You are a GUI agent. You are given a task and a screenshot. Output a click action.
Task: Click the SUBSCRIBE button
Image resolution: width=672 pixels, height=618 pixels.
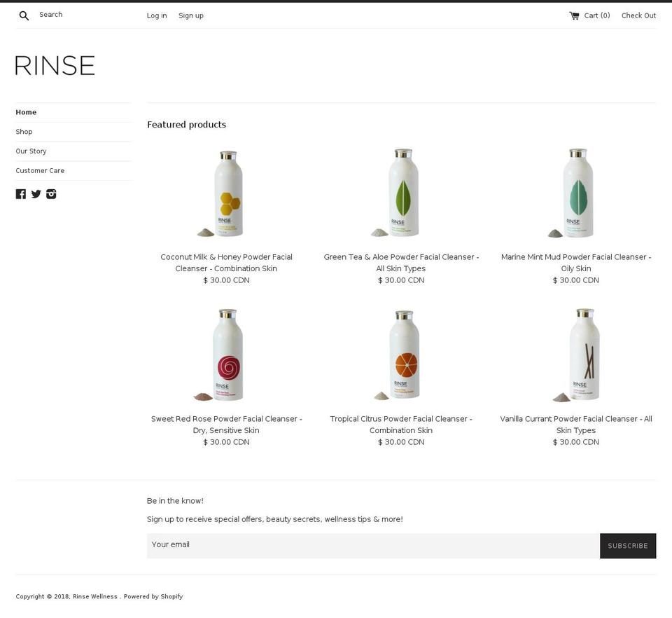(x=628, y=546)
